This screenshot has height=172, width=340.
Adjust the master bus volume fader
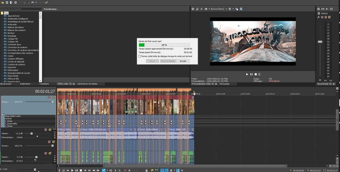(320, 42)
